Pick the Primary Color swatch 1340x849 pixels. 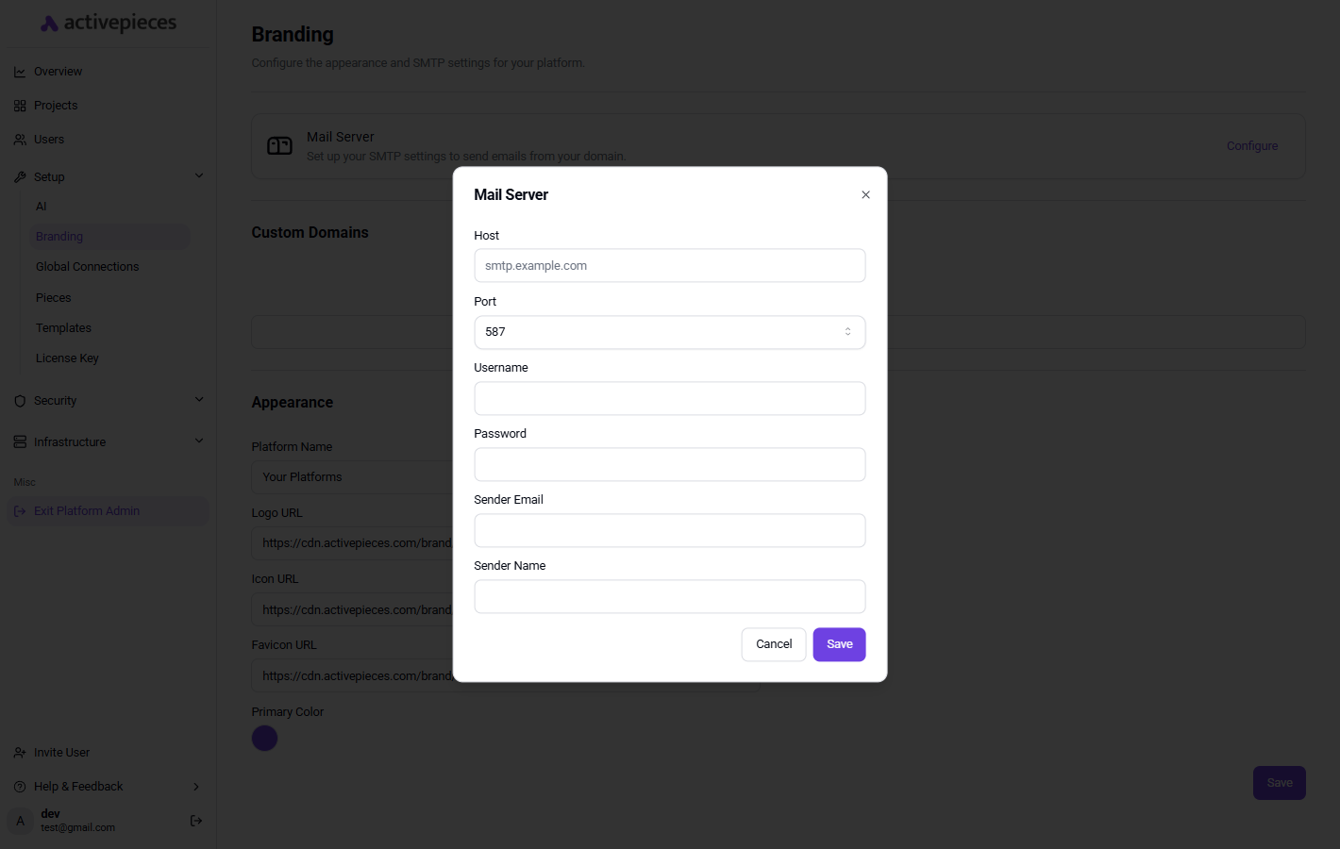coord(265,739)
